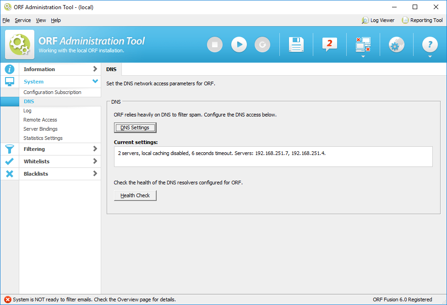Click the Whitelists checkmark icon
The width and height of the screenshot is (447, 305).
[10, 161]
